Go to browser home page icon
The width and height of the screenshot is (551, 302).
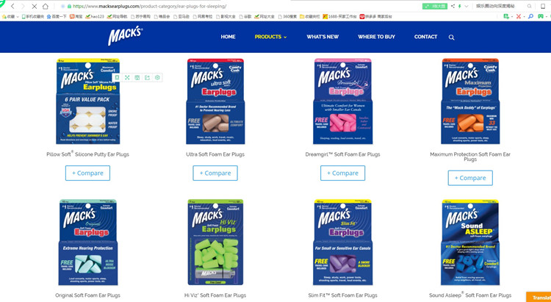click(46, 7)
